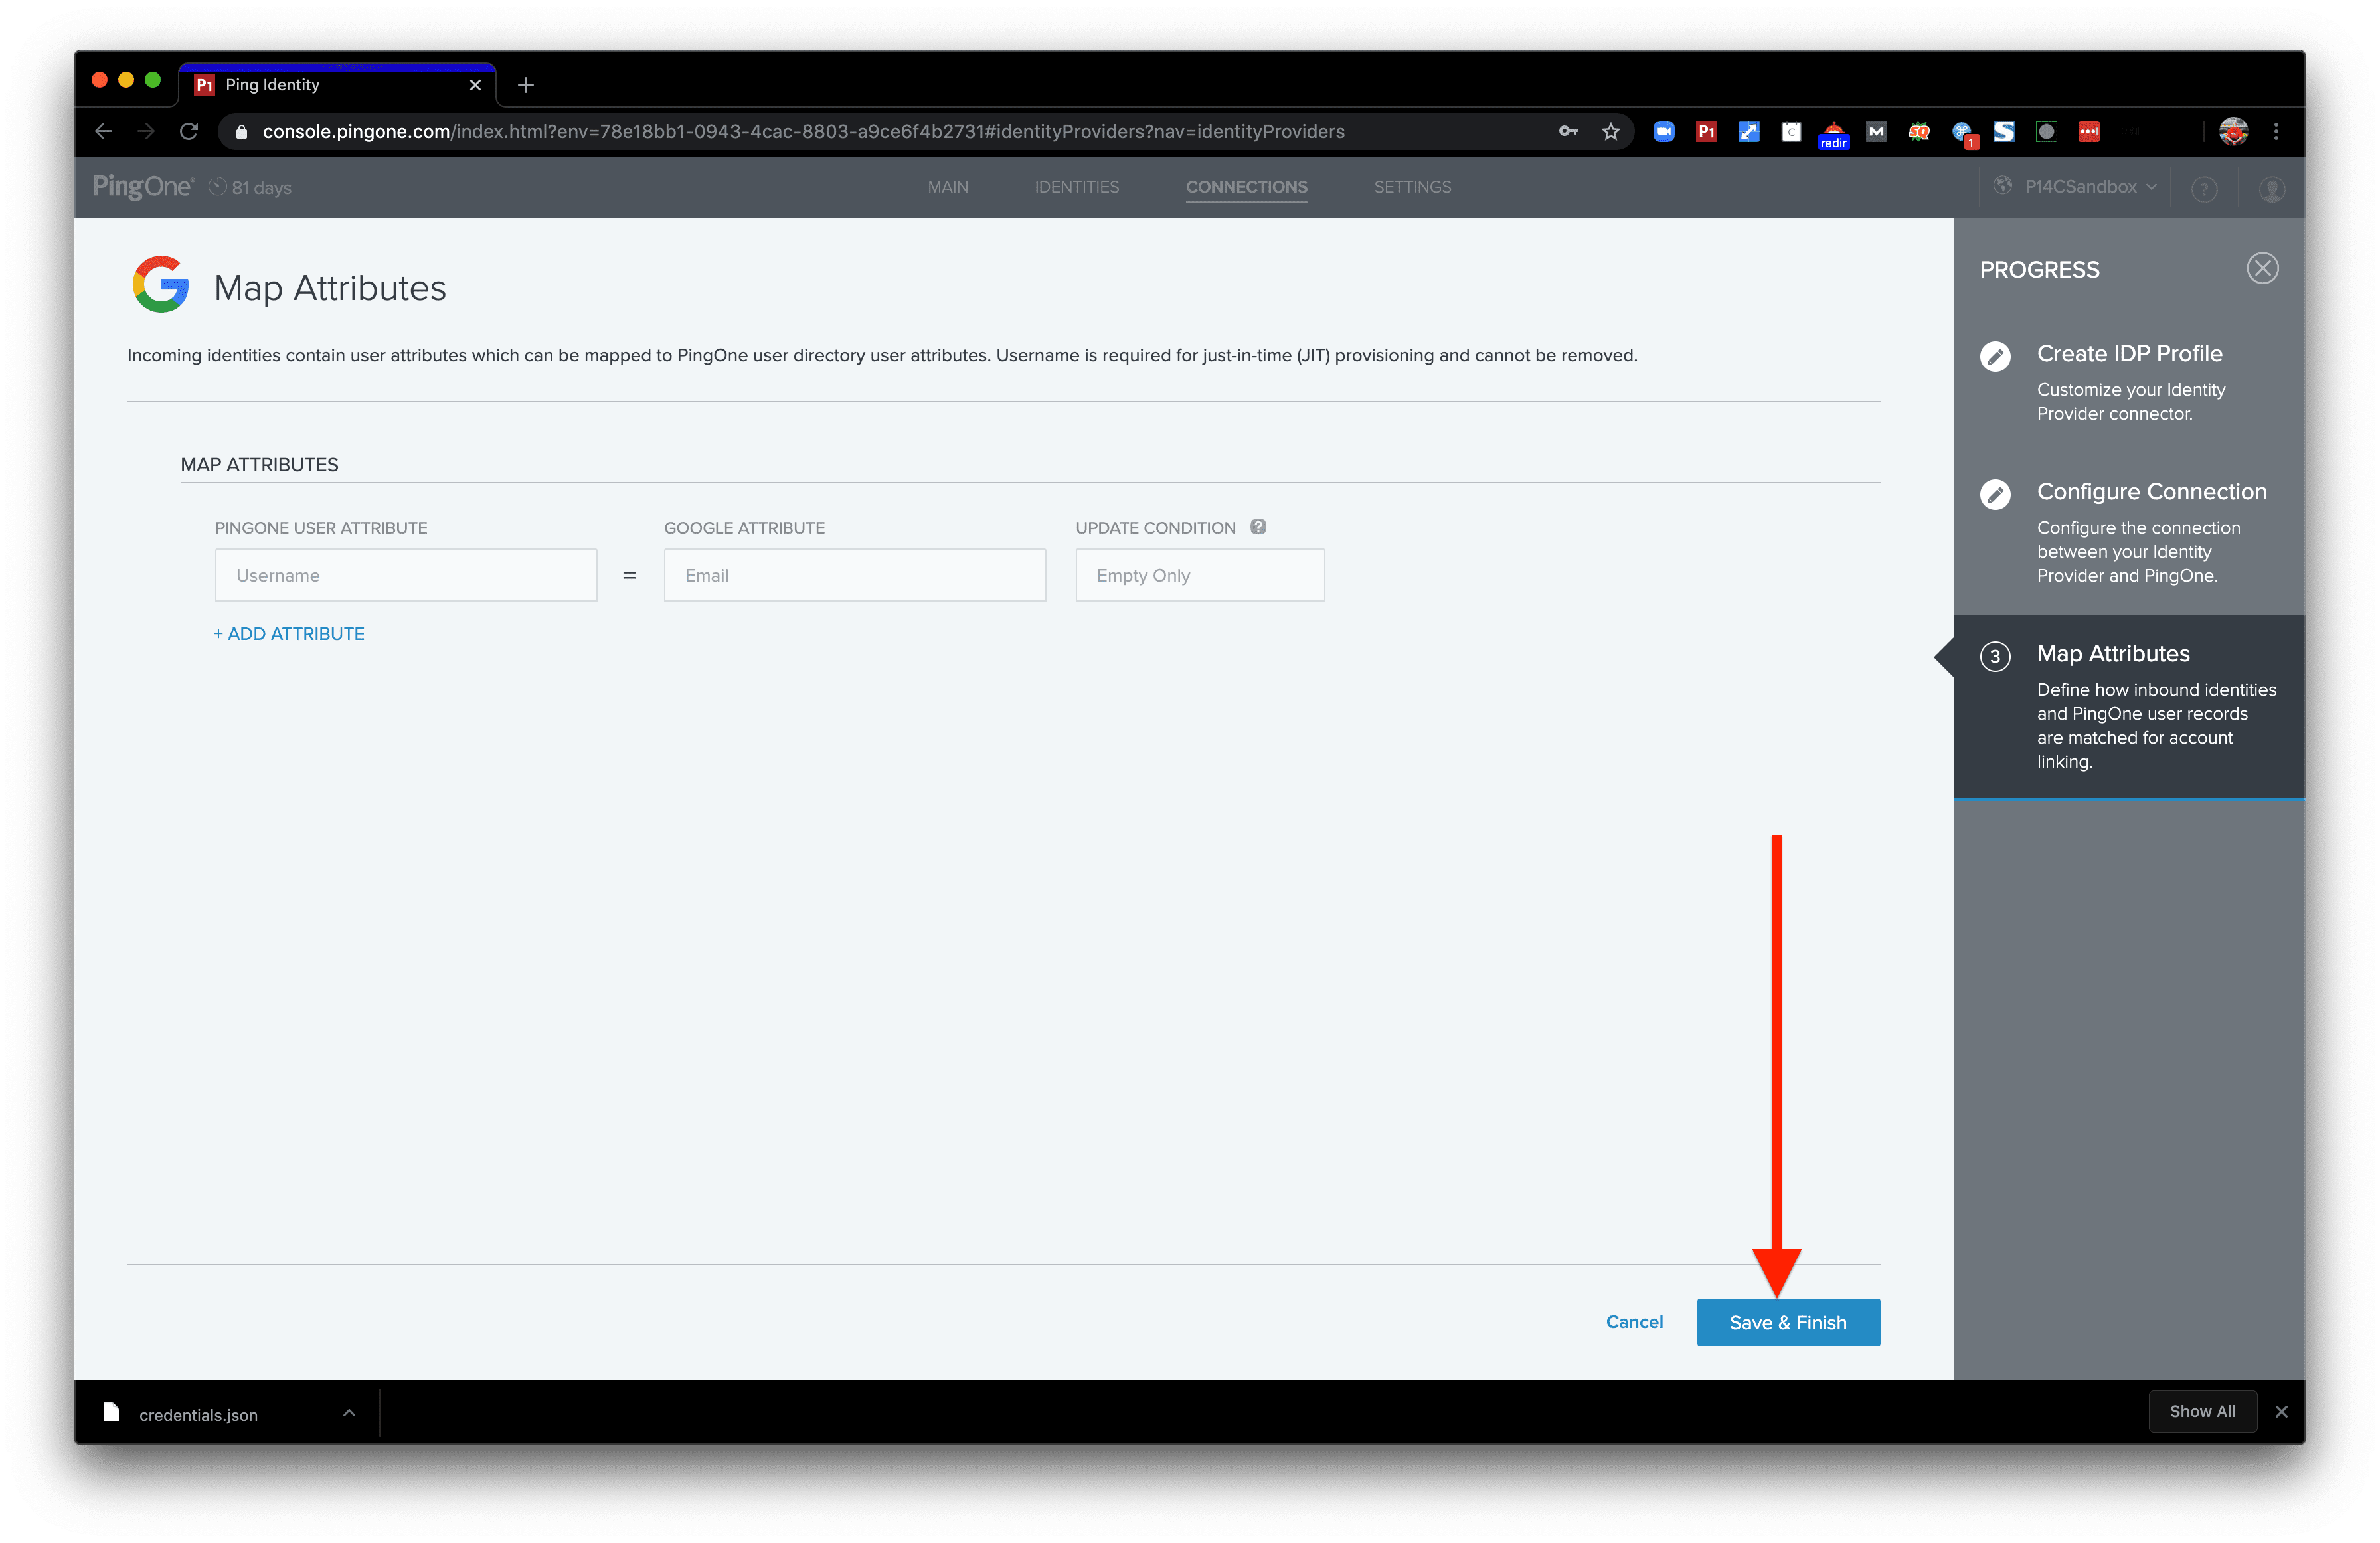Edit the Configure Connection step icon
The height and width of the screenshot is (1543, 2380).
coord(1995,494)
